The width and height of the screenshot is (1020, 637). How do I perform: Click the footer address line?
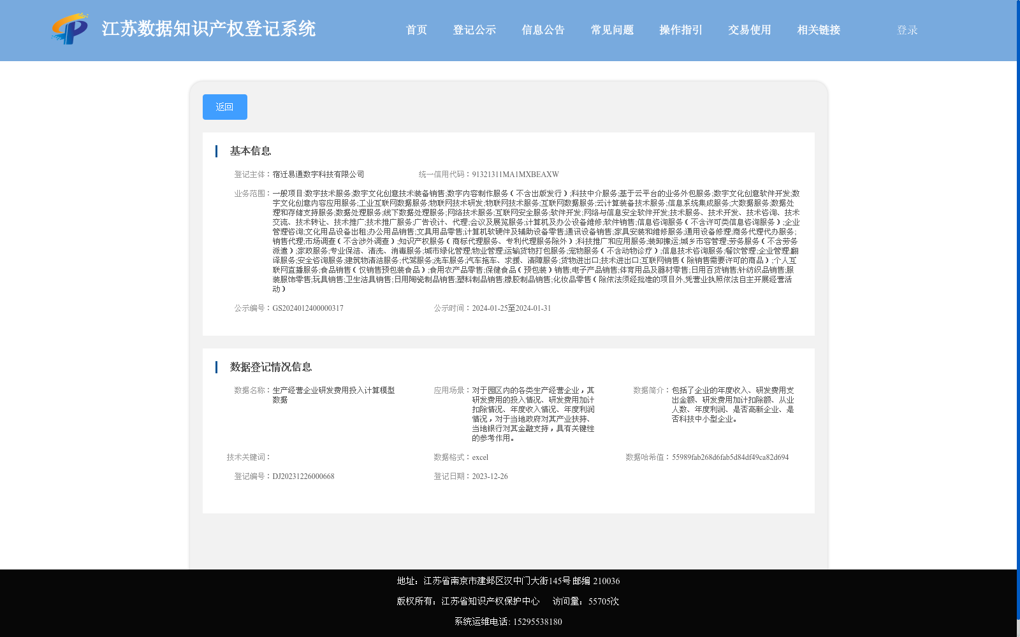coord(508,581)
